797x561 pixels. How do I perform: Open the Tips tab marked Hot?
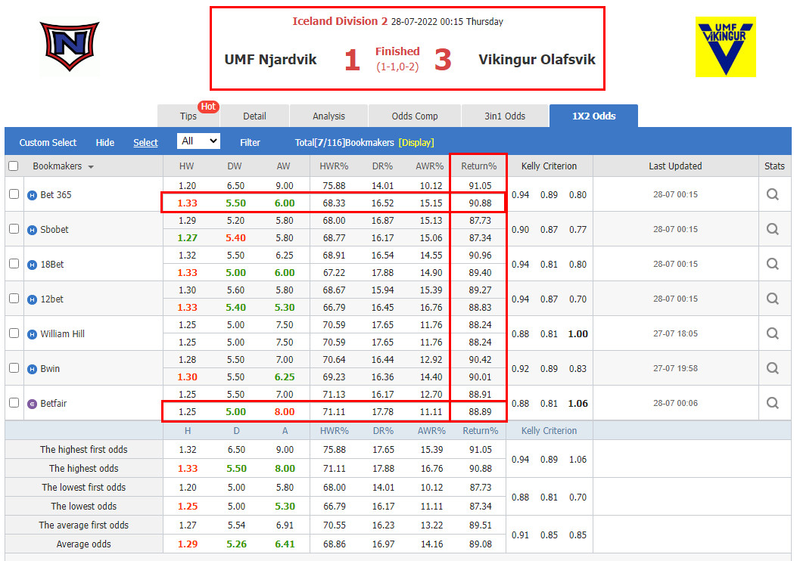click(188, 116)
